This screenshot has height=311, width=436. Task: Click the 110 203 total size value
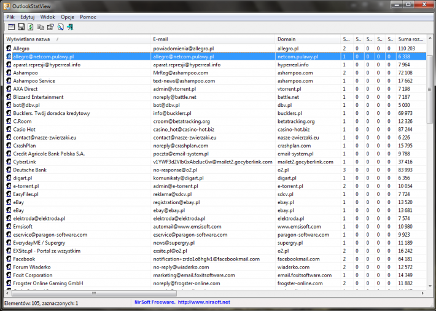click(x=407, y=49)
